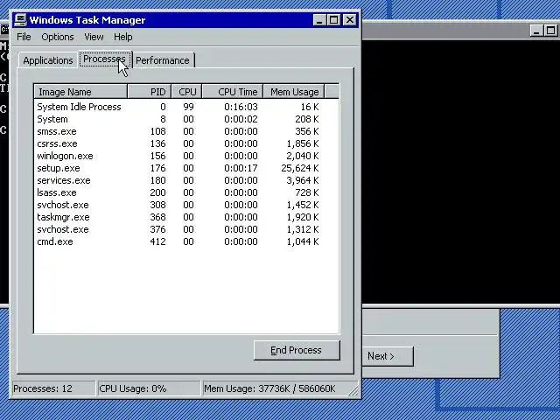The height and width of the screenshot is (420, 560).
Task: Sort by CPU Time column header
Action: tap(233, 92)
